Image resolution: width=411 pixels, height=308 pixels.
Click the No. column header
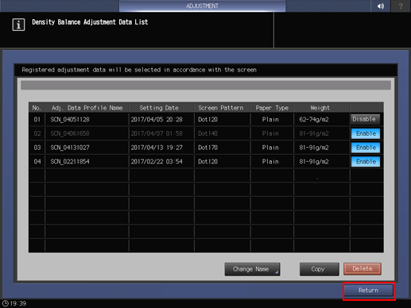(x=37, y=108)
